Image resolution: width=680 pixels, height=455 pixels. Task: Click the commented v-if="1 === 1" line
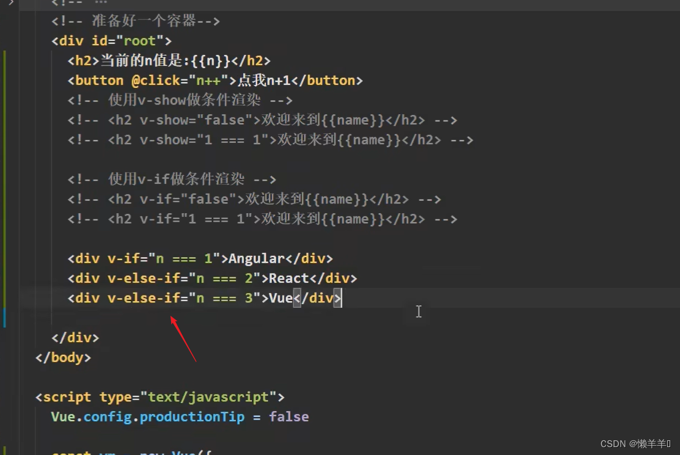point(262,219)
